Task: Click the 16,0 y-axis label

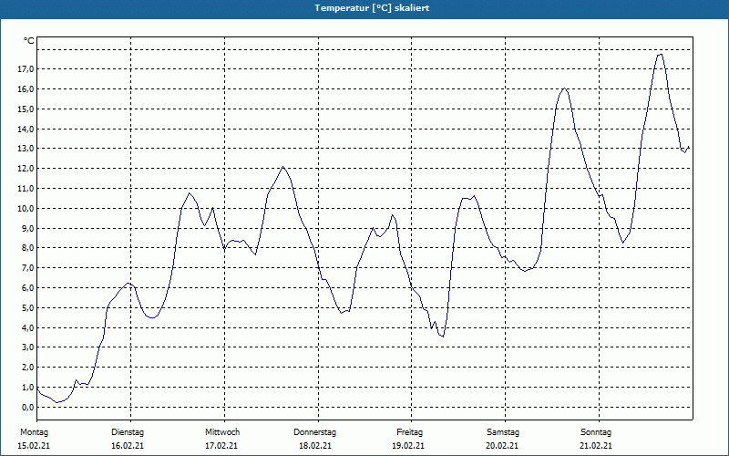Action: tap(26, 88)
